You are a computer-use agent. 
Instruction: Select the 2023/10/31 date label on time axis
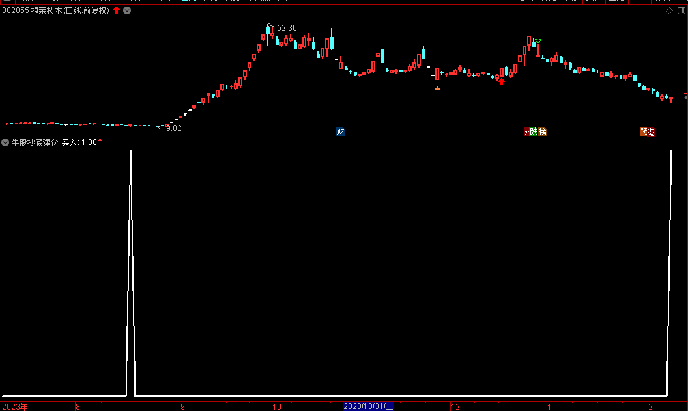tap(368, 406)
